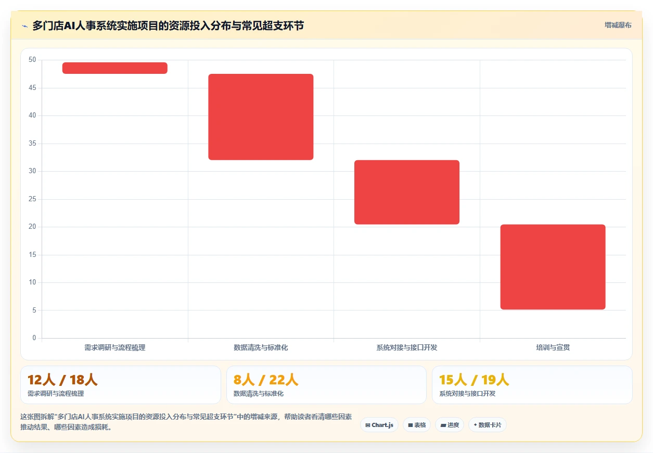Click the 系统对接与接口开发 x-axis label
Viewport: 653px width, 453px height.
407,347
